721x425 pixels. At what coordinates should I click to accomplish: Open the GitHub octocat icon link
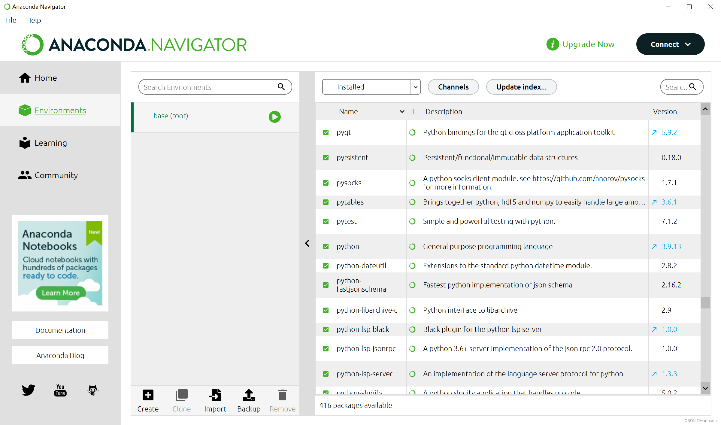[x=92, y=390]
